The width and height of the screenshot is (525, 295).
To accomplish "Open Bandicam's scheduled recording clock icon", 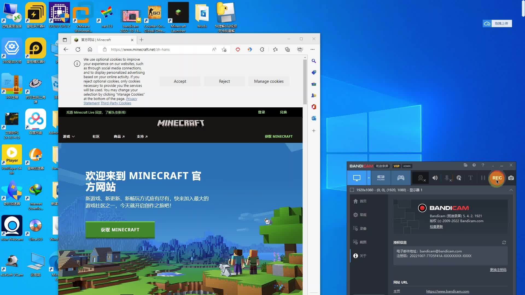I will [474, 165].
